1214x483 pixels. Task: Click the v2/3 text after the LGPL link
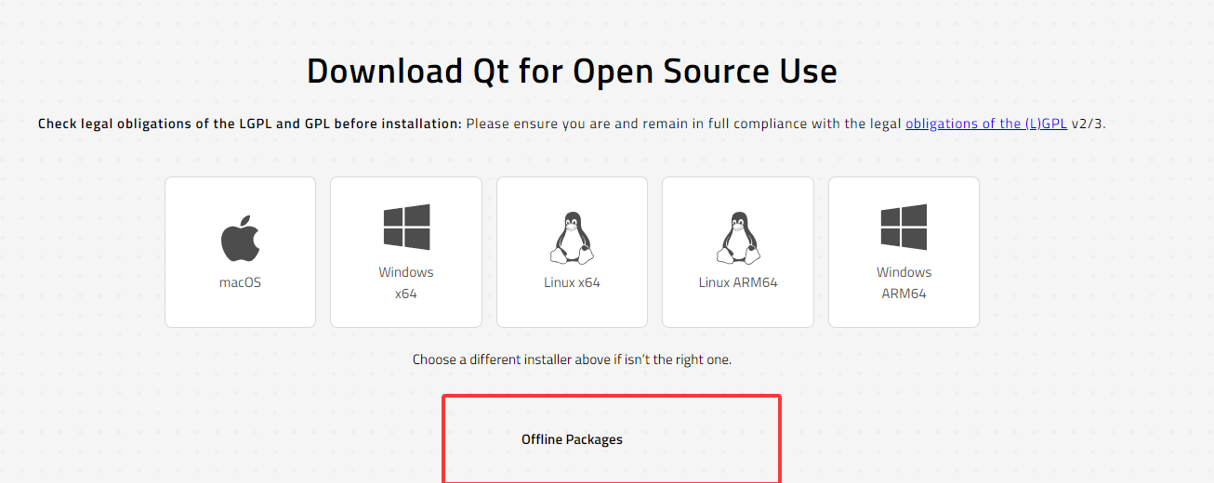[1088, 124]
